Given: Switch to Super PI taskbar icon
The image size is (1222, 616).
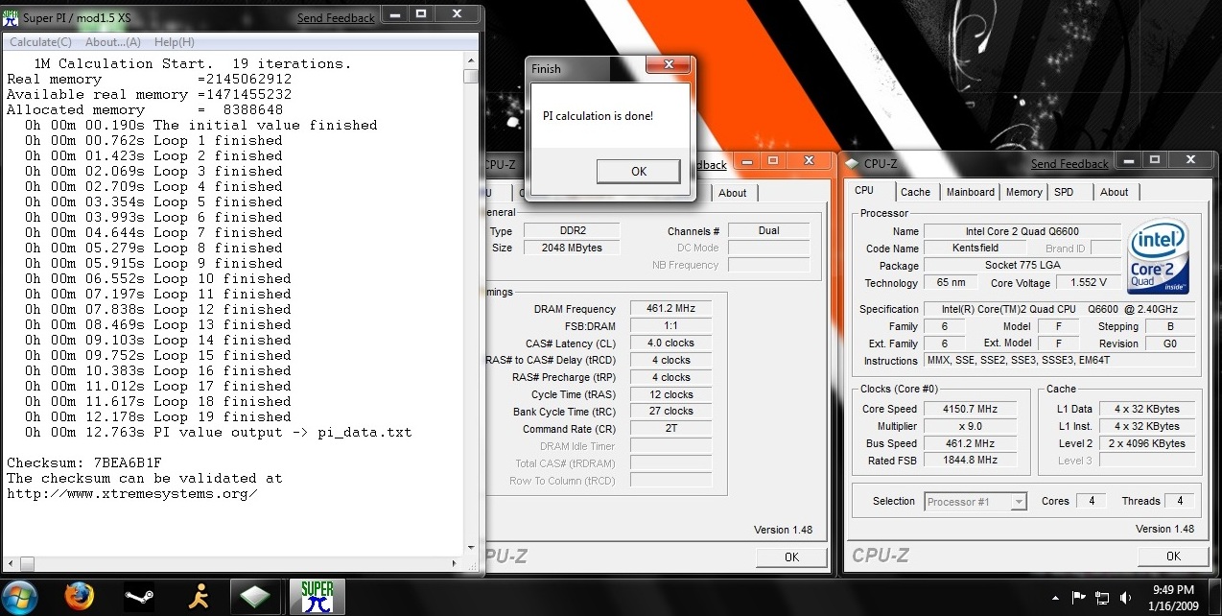Looking at the screenshot, I should coord(317,597).
